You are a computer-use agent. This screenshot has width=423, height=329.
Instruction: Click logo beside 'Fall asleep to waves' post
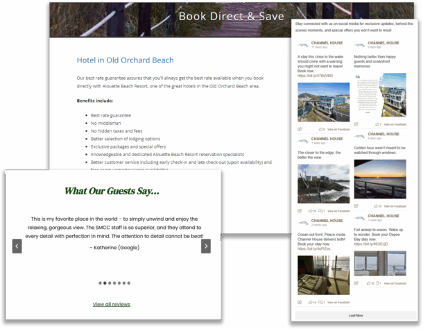360,218
